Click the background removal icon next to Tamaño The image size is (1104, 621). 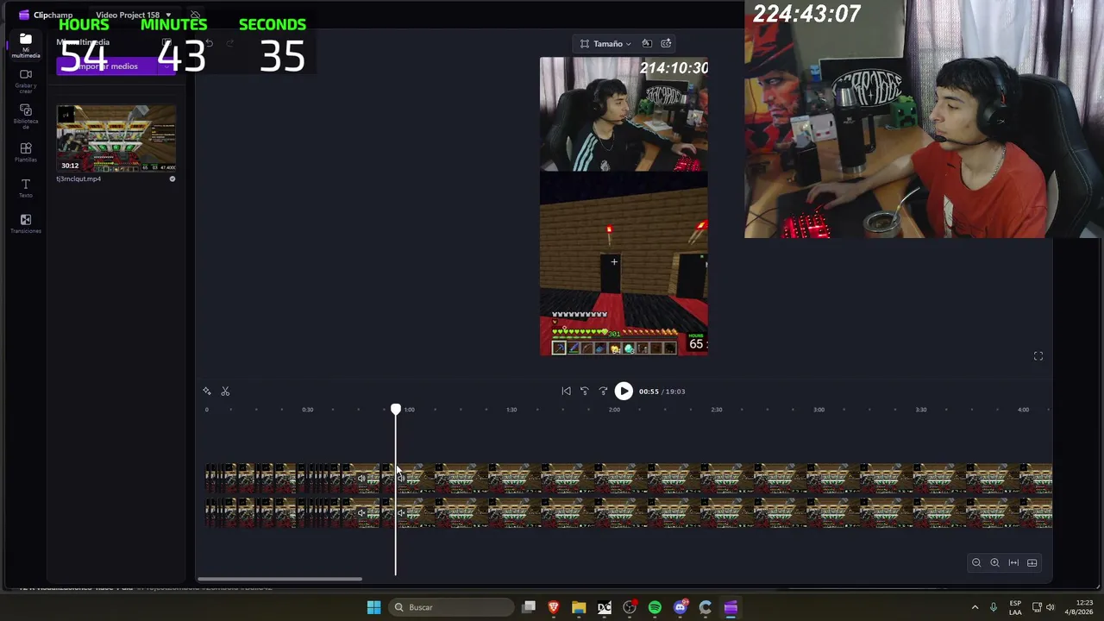[x=647, y=43]
